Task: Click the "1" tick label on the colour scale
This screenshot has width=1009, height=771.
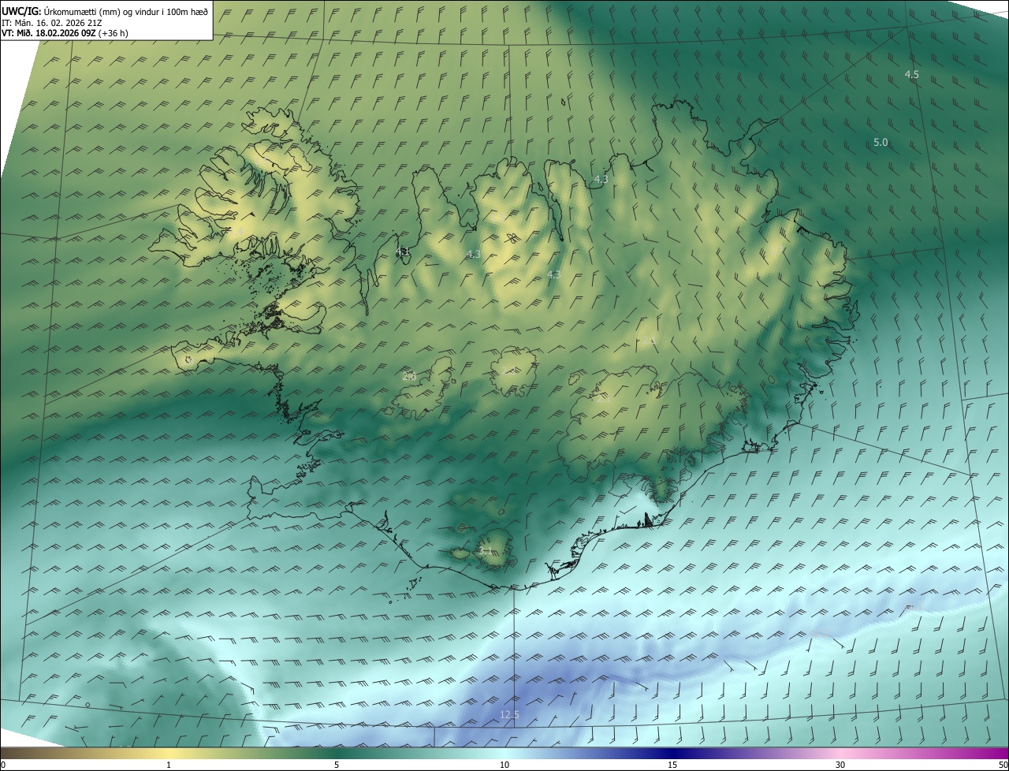Action: (169, 765)
